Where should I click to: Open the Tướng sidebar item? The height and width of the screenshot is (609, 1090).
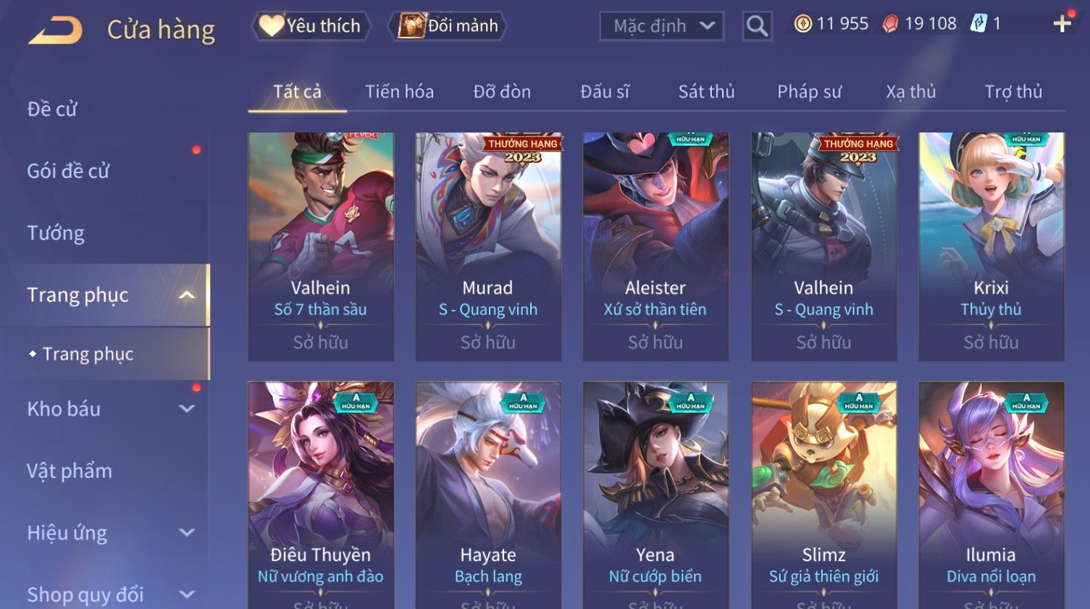(56, 233)
